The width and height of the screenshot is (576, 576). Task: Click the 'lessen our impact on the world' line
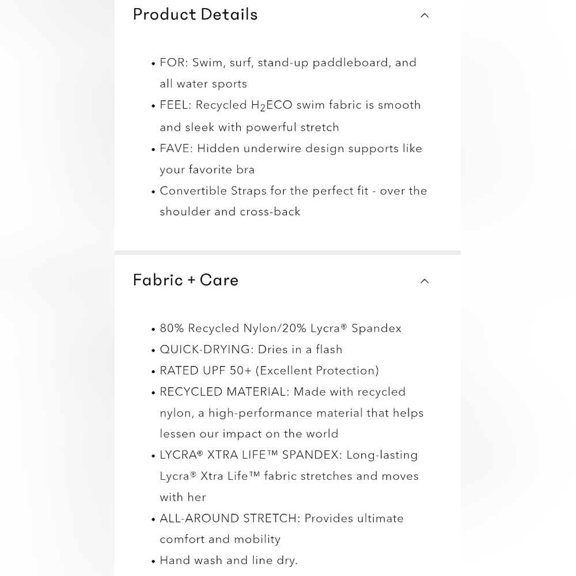(249, 434)
